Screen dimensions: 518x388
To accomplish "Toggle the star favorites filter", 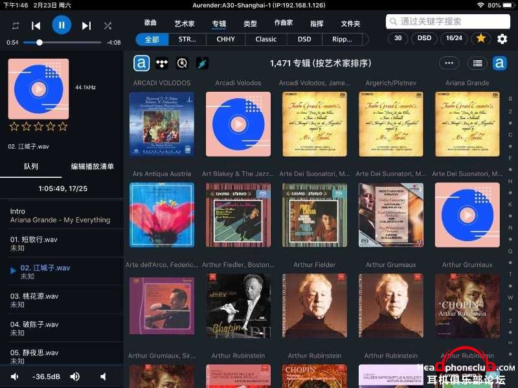I will 481,38.
